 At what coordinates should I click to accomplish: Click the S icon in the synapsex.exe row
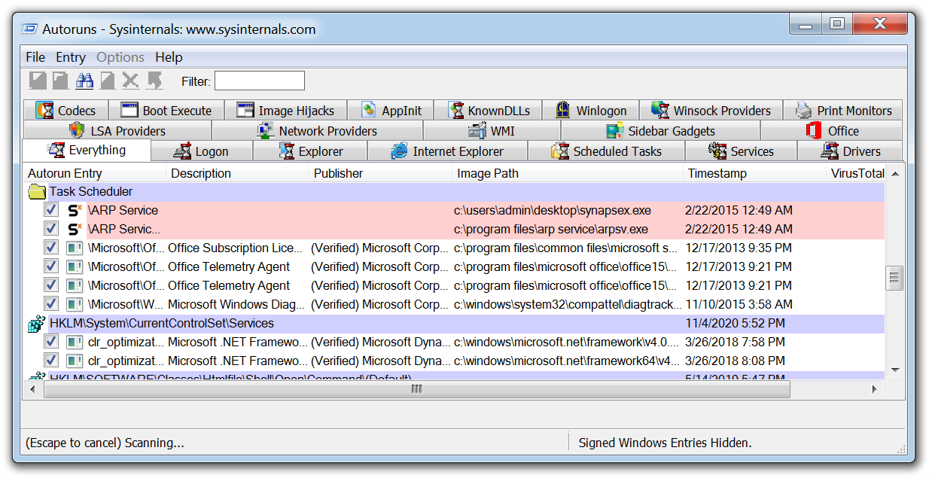[x=75, y=210]
